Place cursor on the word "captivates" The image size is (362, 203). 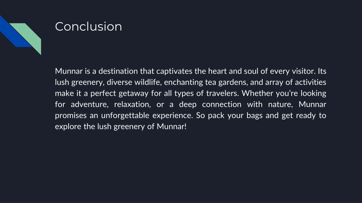(174, 71)
